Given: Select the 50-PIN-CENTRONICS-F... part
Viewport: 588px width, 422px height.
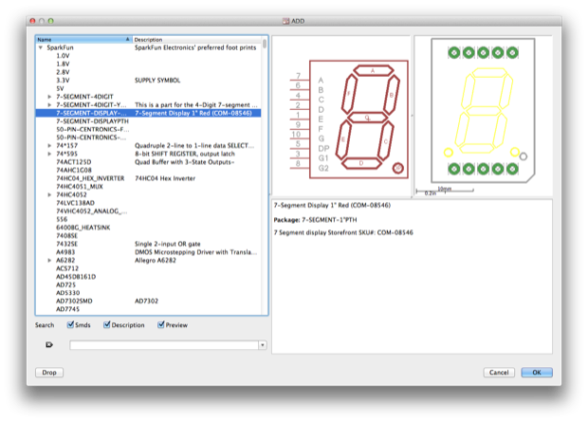Looking at the screenshot, I should (x=93, y=129).
